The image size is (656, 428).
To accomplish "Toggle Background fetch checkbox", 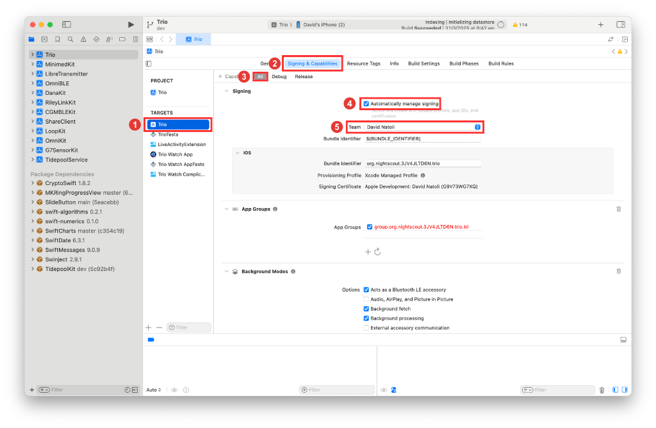I will pyautogui.click(x=366, y=309).
